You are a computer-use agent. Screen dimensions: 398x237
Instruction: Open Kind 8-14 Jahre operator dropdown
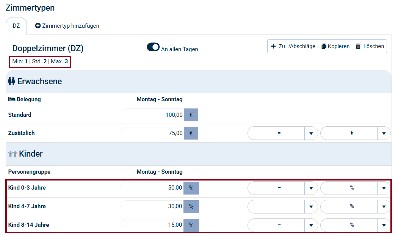pyautogui.click(x=311, y=225)
